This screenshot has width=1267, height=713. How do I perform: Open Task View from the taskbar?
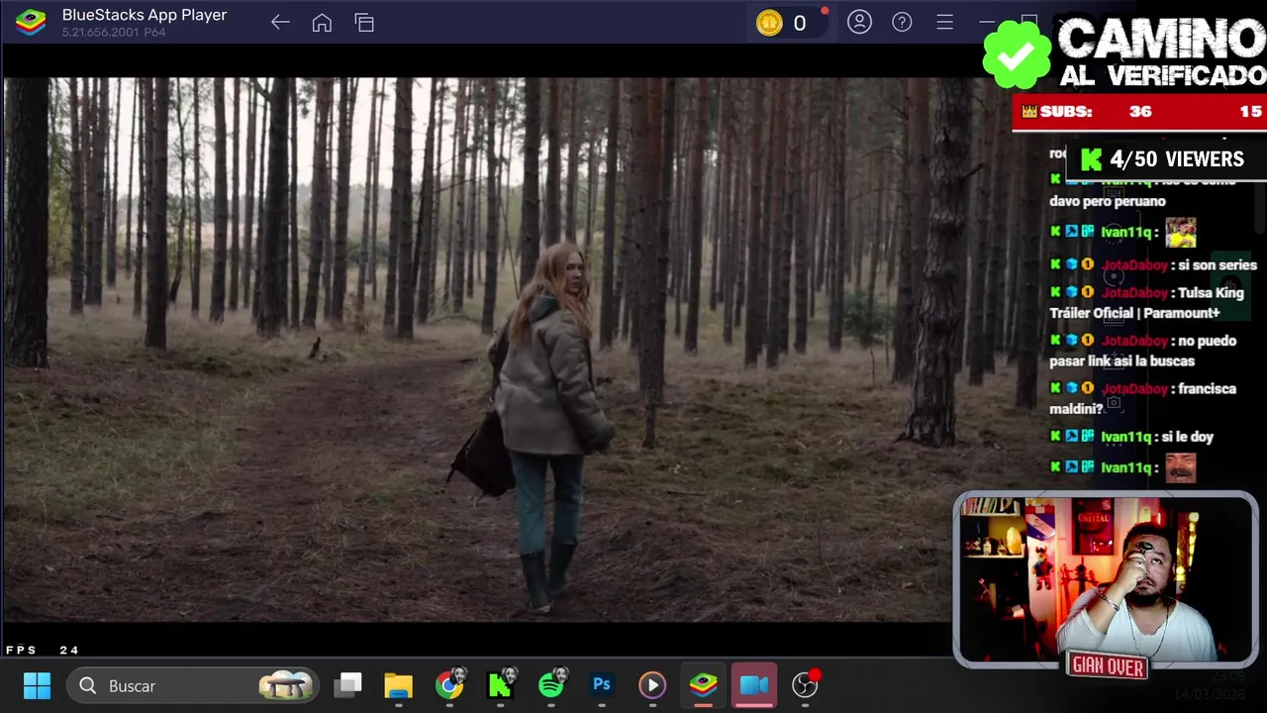[x=348, y=684]
